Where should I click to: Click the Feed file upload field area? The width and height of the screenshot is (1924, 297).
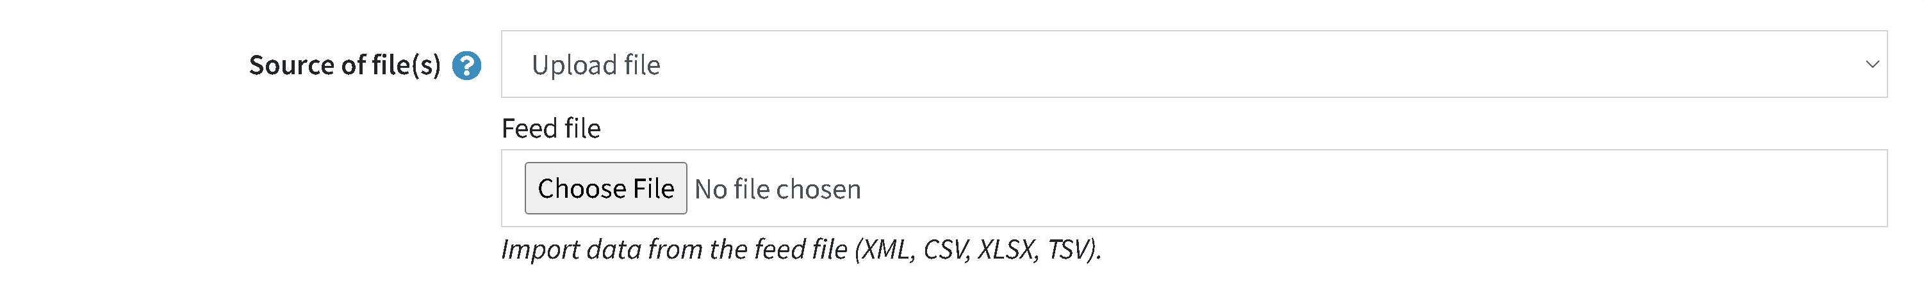pyautogui.click(x=1194, y=188)
